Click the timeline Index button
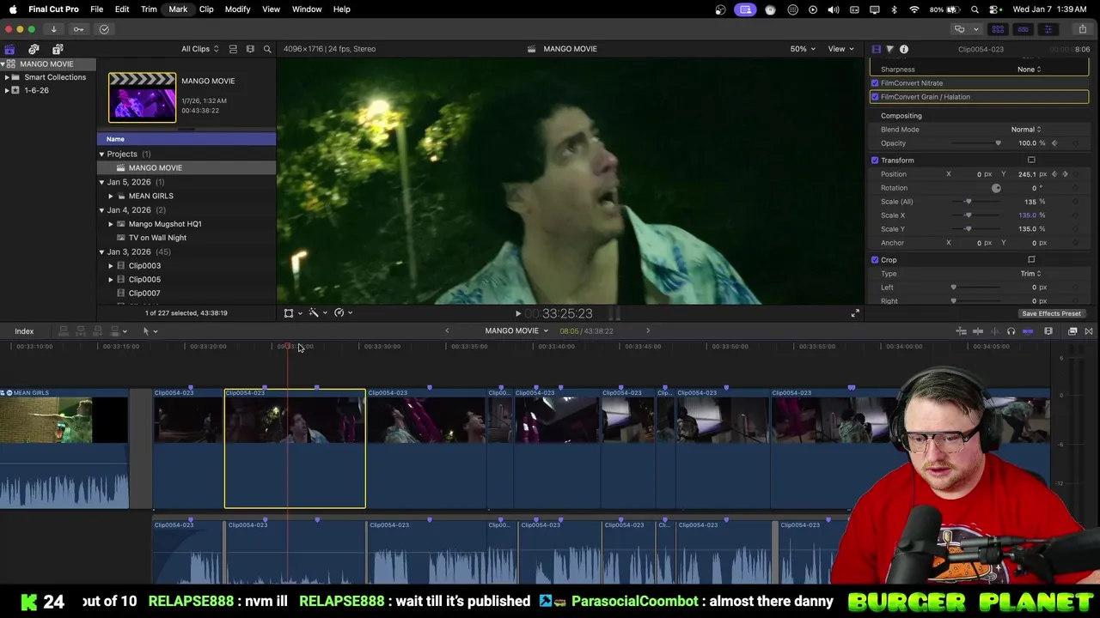 [24, 331]
